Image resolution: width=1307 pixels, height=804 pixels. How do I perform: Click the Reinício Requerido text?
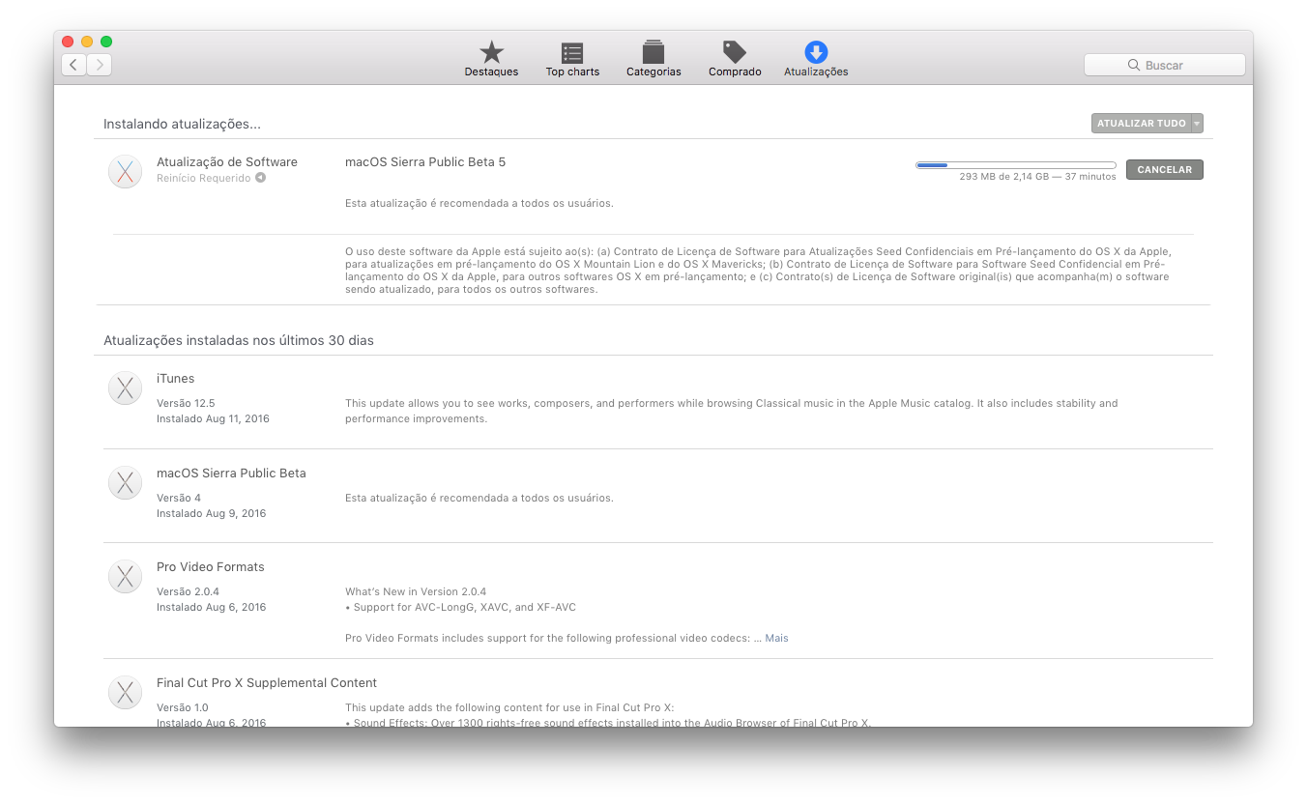(204, 178)
